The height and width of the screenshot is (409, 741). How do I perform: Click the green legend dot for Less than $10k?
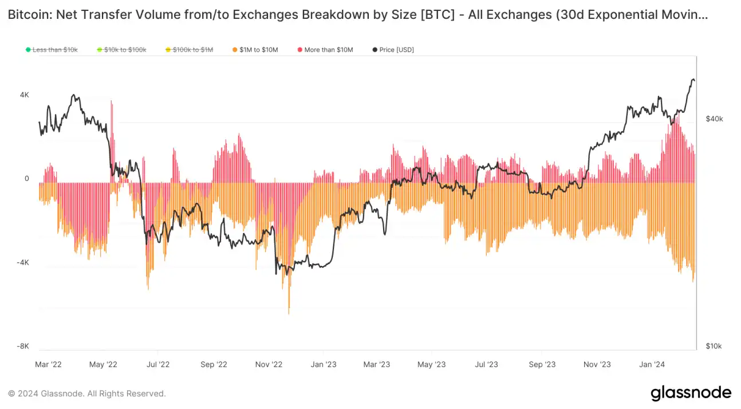28,50
